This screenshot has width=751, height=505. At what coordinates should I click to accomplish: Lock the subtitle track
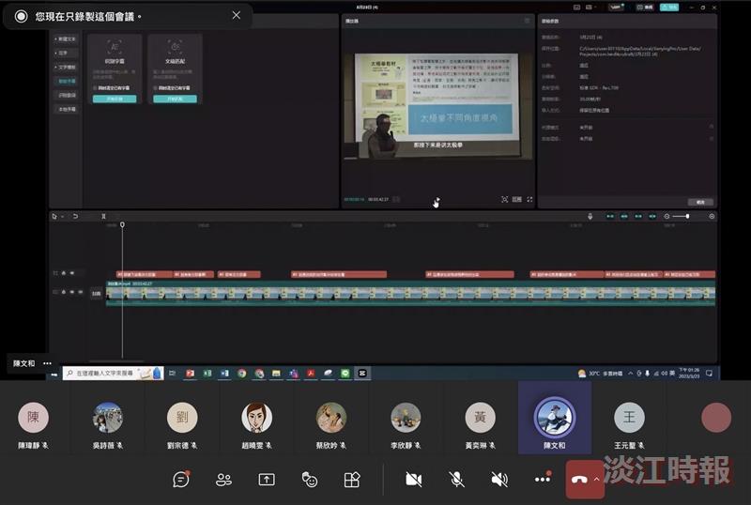[64, 273]
